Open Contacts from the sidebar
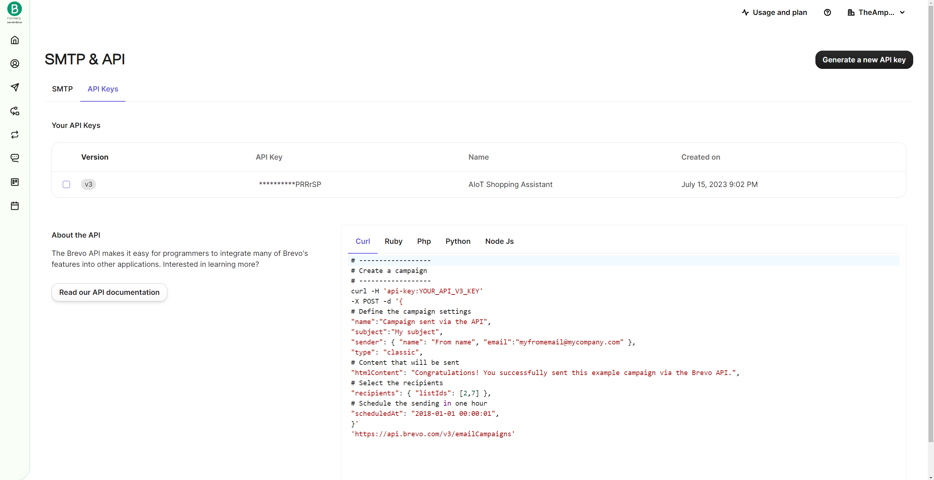Image resolution: width=934 pixels, height=480 pixels. tap(15, 63)
